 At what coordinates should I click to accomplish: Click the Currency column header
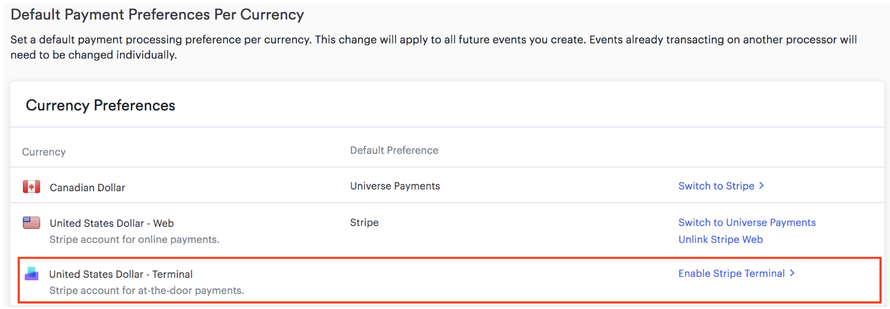pos(44,152)
